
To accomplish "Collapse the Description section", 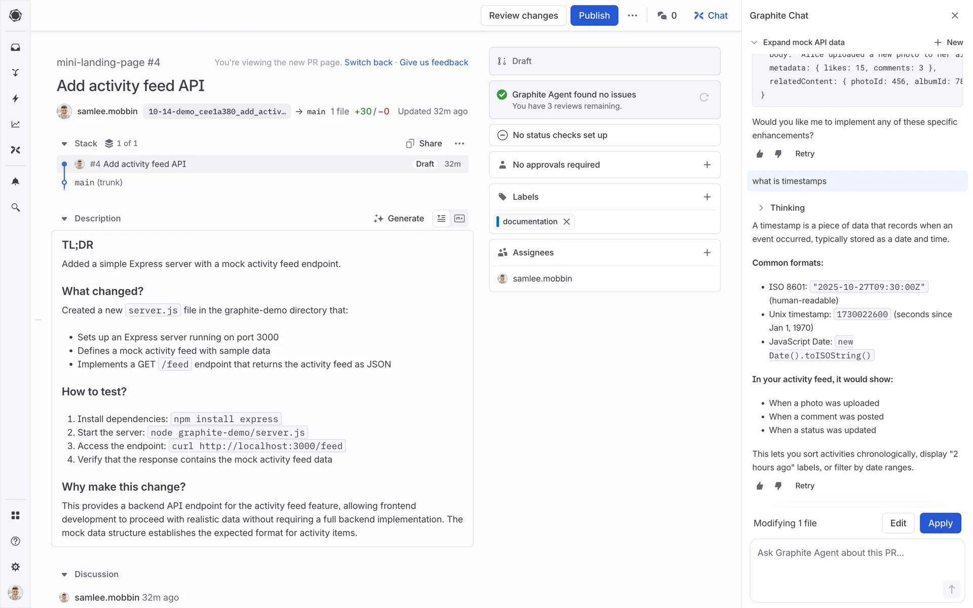I will pos(64,219).
